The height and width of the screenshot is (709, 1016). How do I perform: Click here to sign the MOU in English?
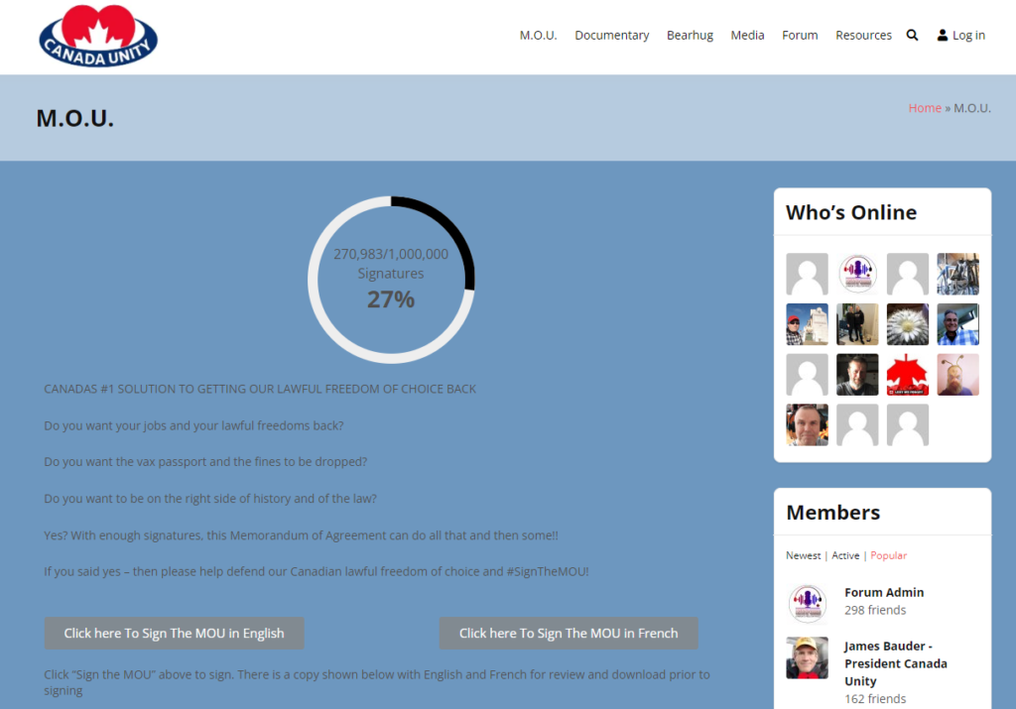point(174,633)
